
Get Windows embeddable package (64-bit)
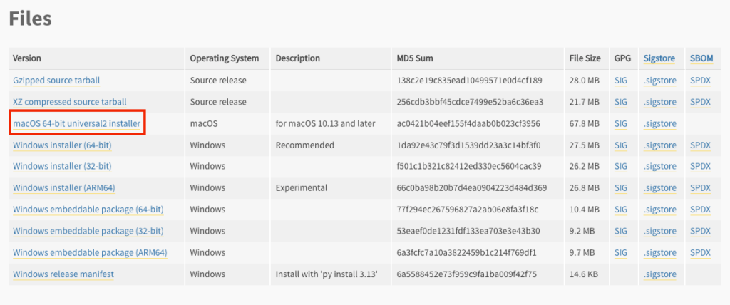88,210
